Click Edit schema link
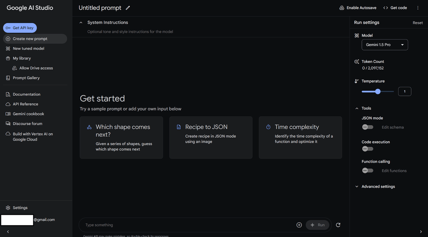 tap(393, 127)
